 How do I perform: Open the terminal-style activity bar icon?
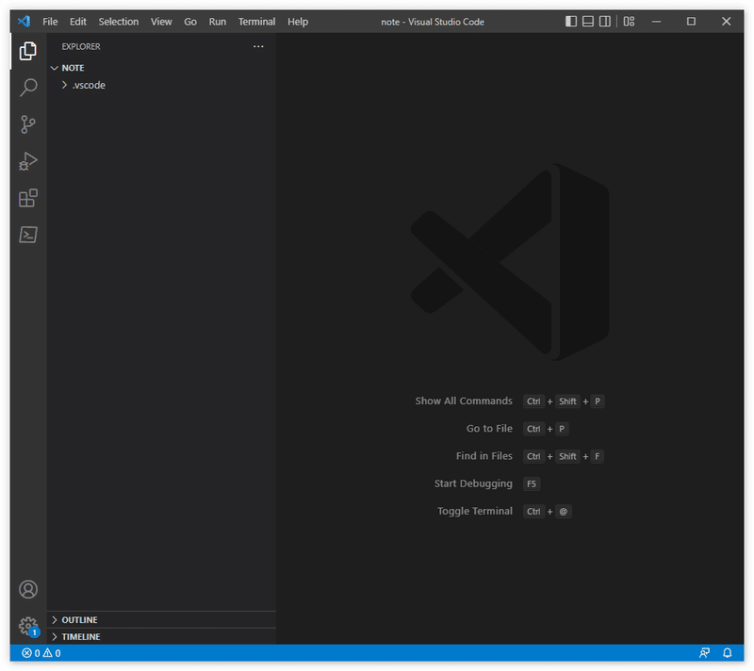point(28,235)
